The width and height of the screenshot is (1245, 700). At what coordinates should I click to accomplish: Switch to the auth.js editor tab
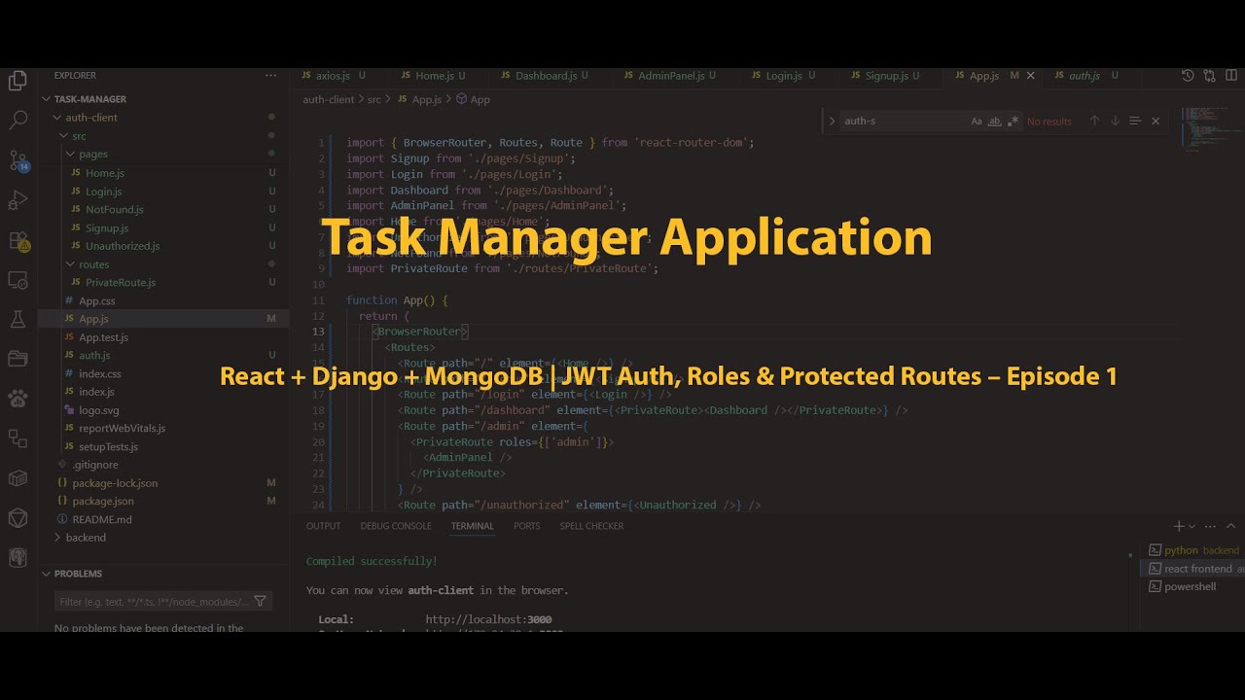pos(1085,75)
